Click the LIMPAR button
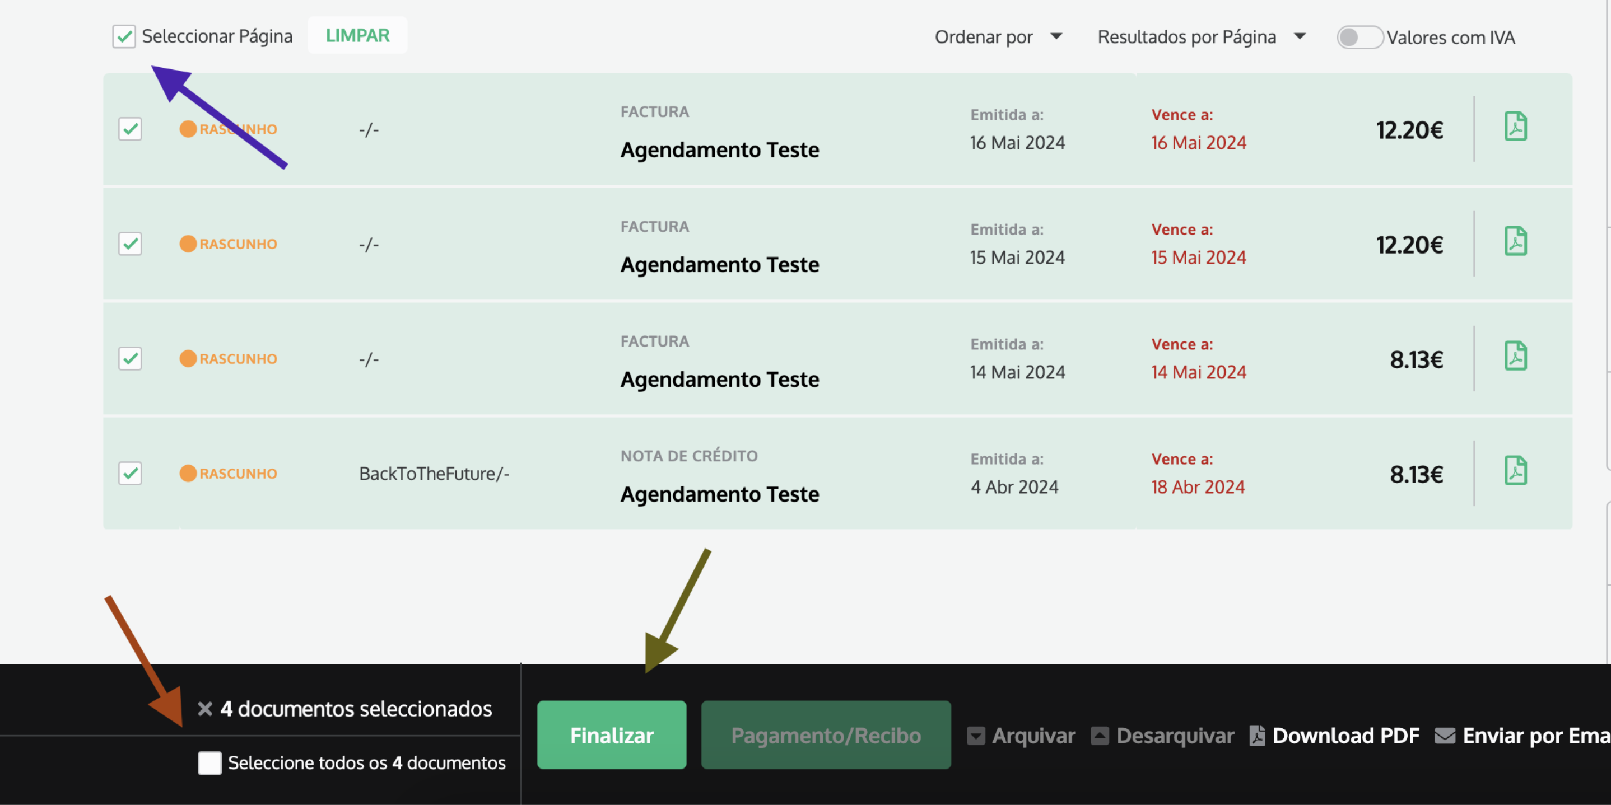This screenshot has width=1611, height=805. pyautogui.click(x=357, y=36)
